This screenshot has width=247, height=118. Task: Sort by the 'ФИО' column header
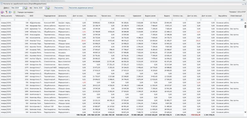36,16
